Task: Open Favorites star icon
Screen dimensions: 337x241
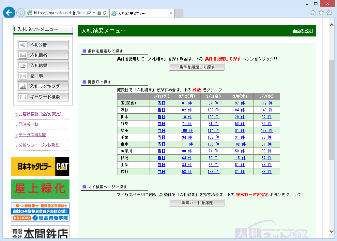Action: coord(321,12)
